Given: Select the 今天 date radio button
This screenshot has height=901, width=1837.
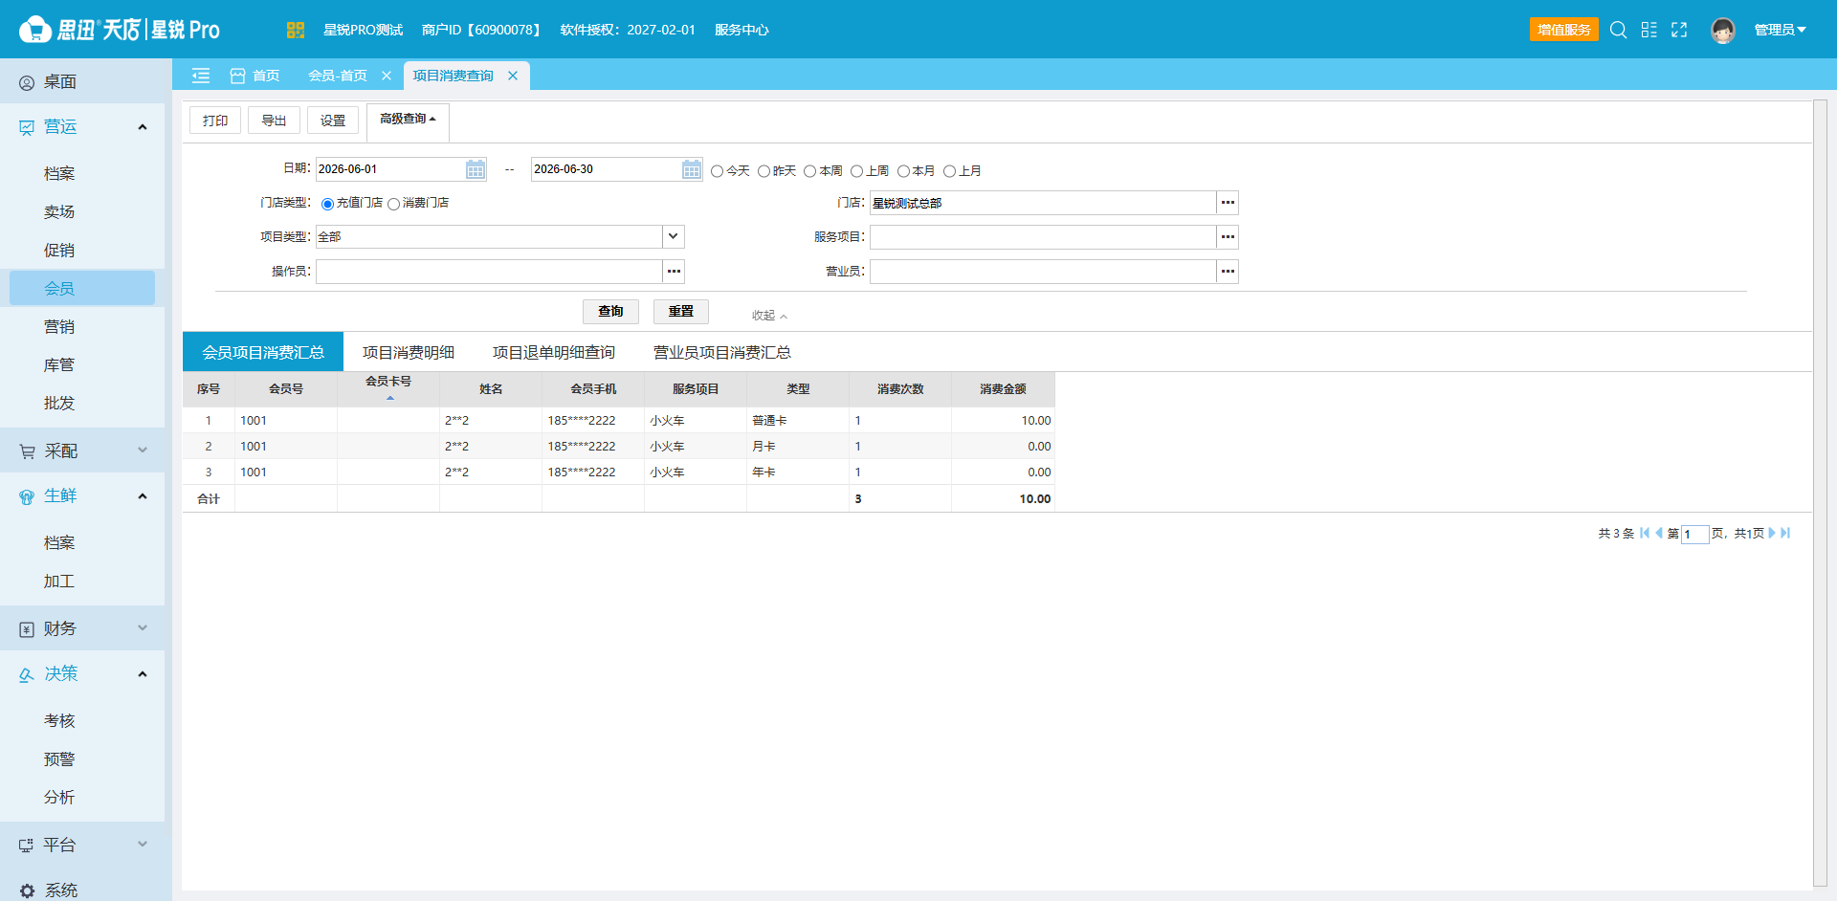Looking at the screenshot, I should (717, 171).
